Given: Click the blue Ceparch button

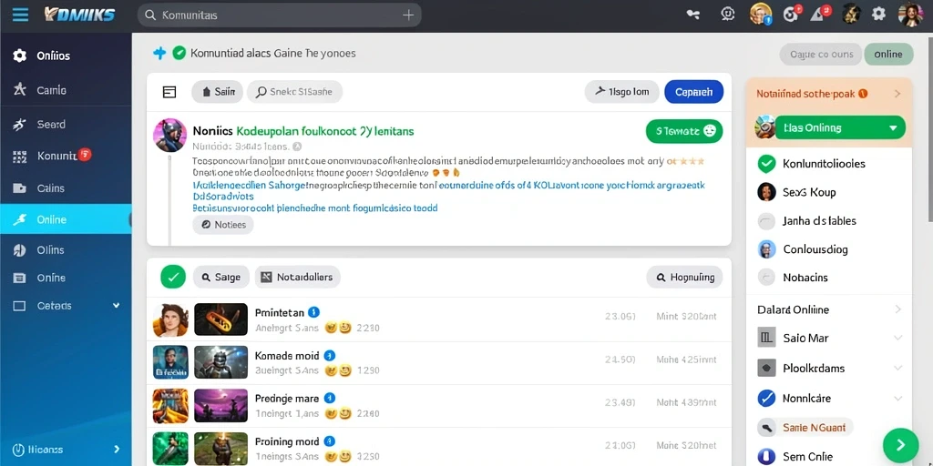Looking at the screenshot, I should tap(693, 92).
